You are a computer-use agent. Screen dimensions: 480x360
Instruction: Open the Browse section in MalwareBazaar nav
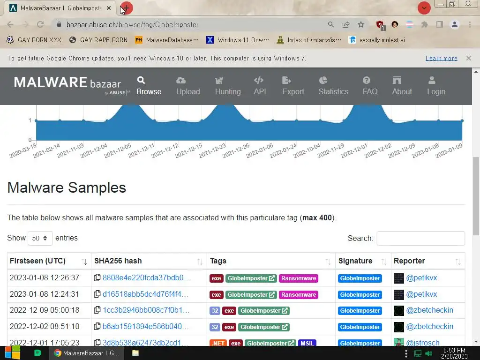click(x=149, y=86)
